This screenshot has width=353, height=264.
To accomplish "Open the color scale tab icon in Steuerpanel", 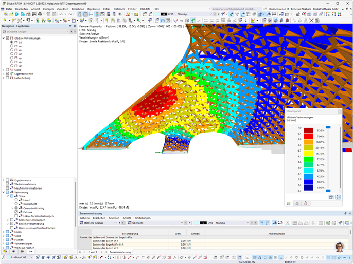I will point(289,203).
